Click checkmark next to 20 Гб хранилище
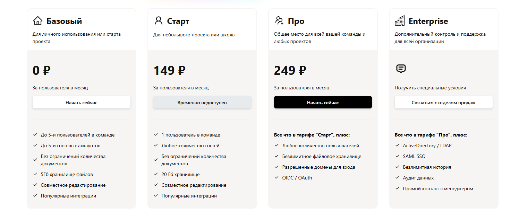The image size is (519, 220). coord(156,174)
